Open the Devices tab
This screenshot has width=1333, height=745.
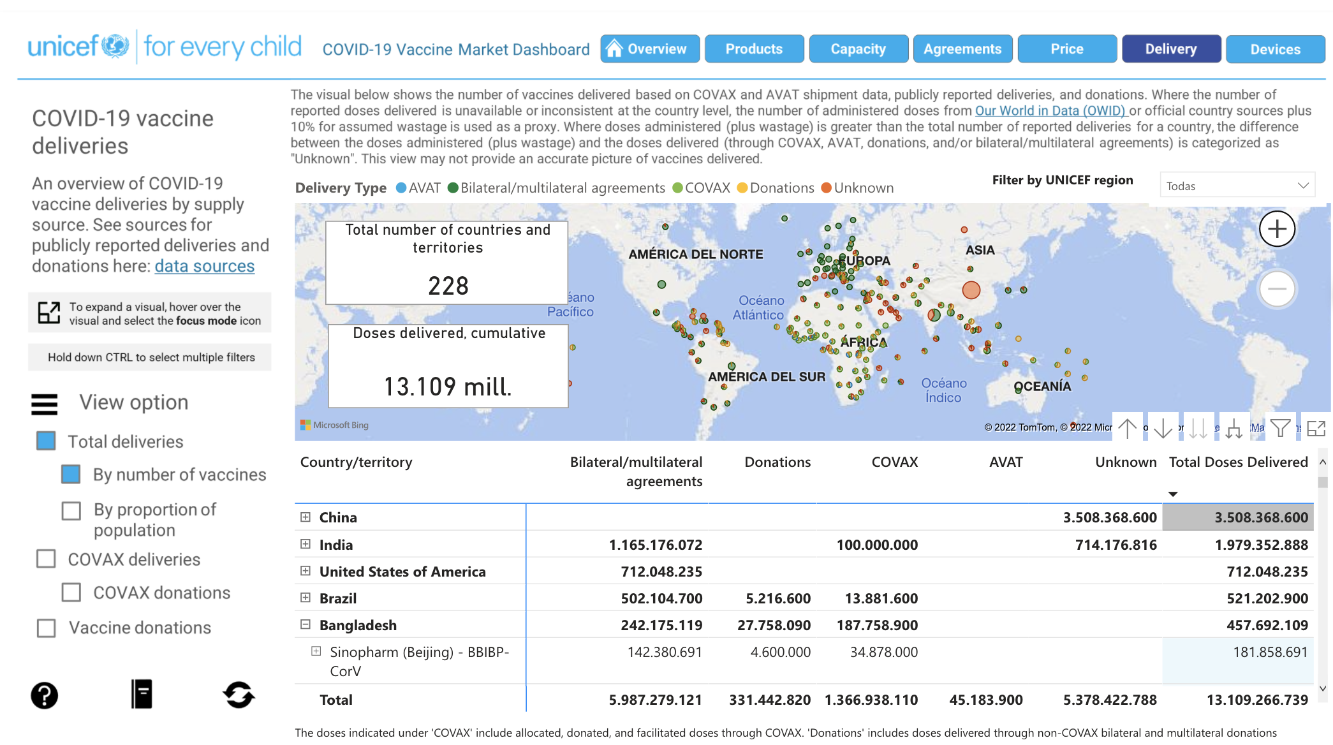[x=1276, y=49]
